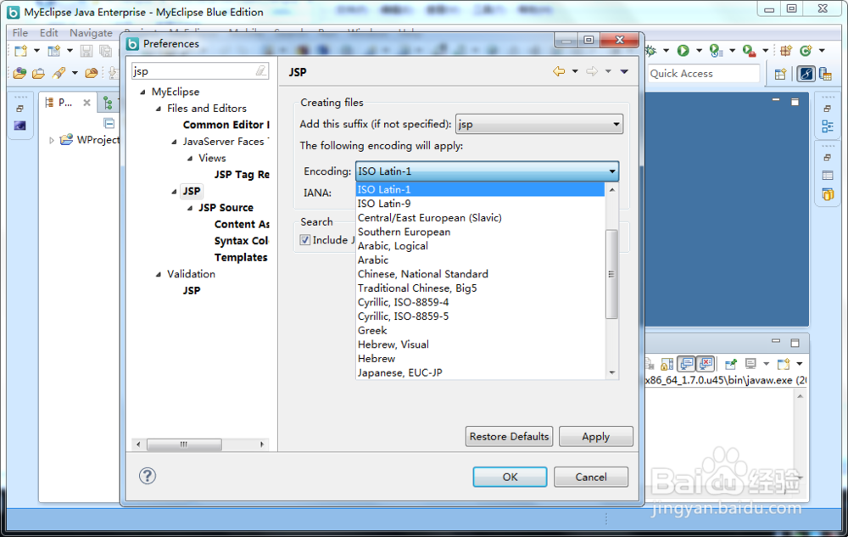Viewport: 848px width, 537px height.
Task: Select Templates in the preferences tree
Action: tap(241, 257)
